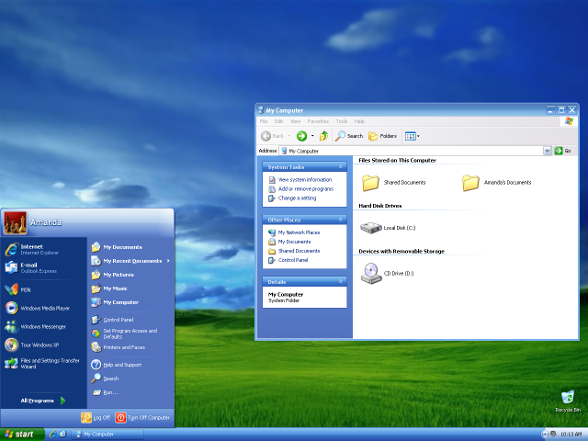Open My Network Places link

299,232
